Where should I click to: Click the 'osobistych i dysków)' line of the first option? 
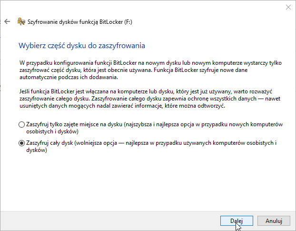point(52,131)
